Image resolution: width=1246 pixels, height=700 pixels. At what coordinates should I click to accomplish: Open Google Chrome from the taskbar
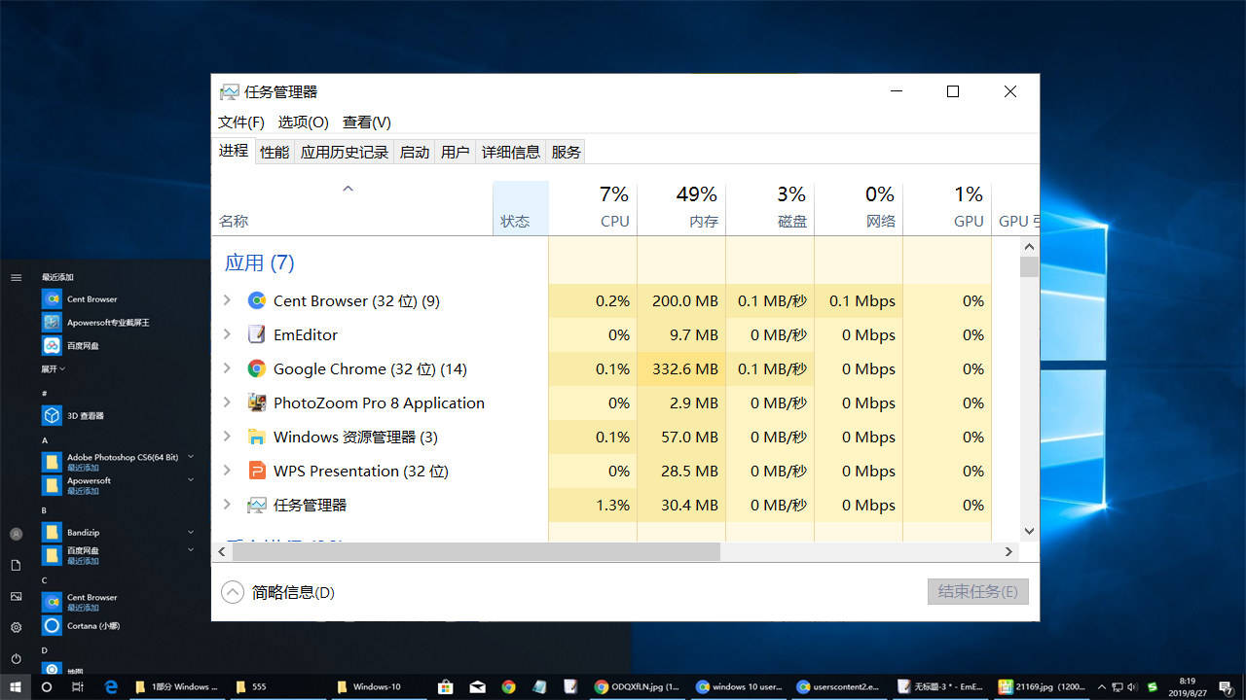click(x=508, y=686)
